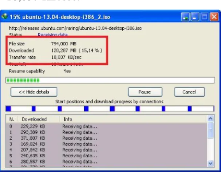Click the File size value 794,000 MB
Image resolution: width=221 pixels, height=173 pixels.
[64, 44]
